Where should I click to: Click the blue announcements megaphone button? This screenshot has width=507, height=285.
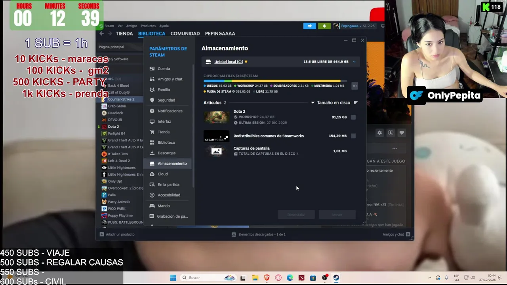point(310,26)
